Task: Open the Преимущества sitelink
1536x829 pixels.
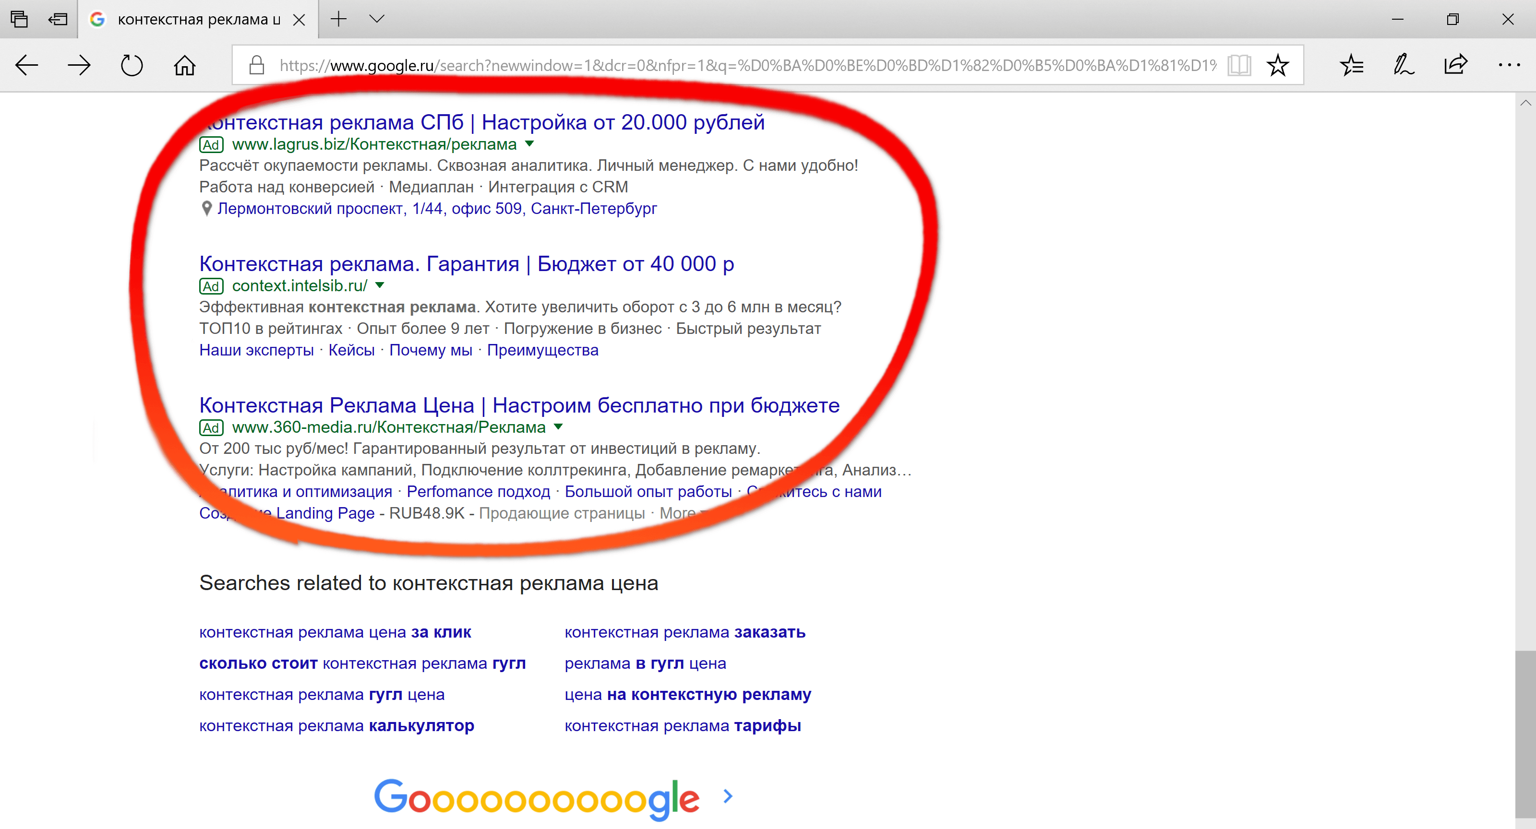Action: 542,350
